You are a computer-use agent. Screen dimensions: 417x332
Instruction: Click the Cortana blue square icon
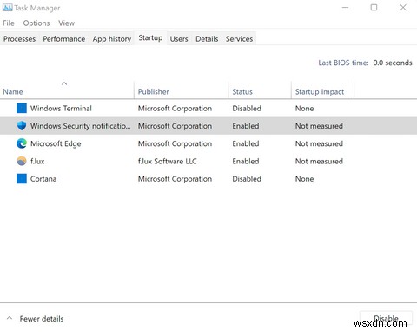[x=22, y=179]
